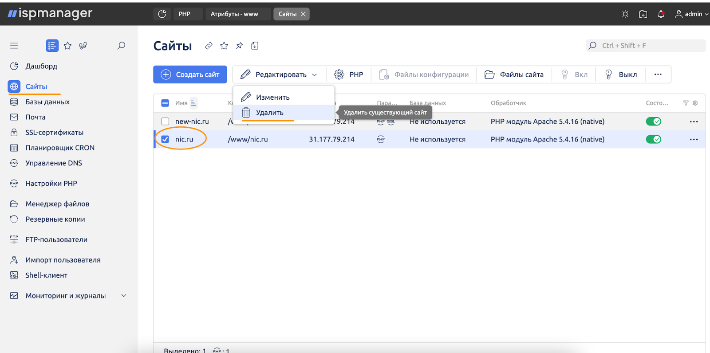Expand Мониторинг и журналы chevron
Screen dimensions: 710x353
(124, 296)
